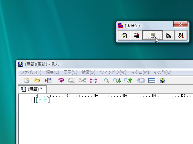Click find previous with green up arrow
Viewport: 193px width, 144px height.
128,80
